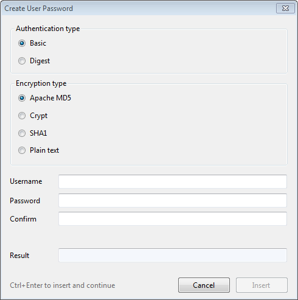Screen dimensions: 298x300
Task: Click into the Password text box
Action: [x=173, y=200]
